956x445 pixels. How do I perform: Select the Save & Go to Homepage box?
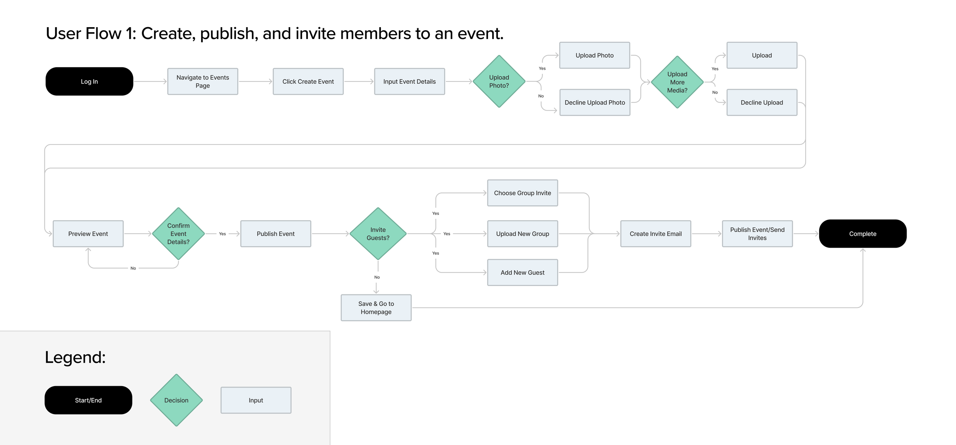click(376, 308)
